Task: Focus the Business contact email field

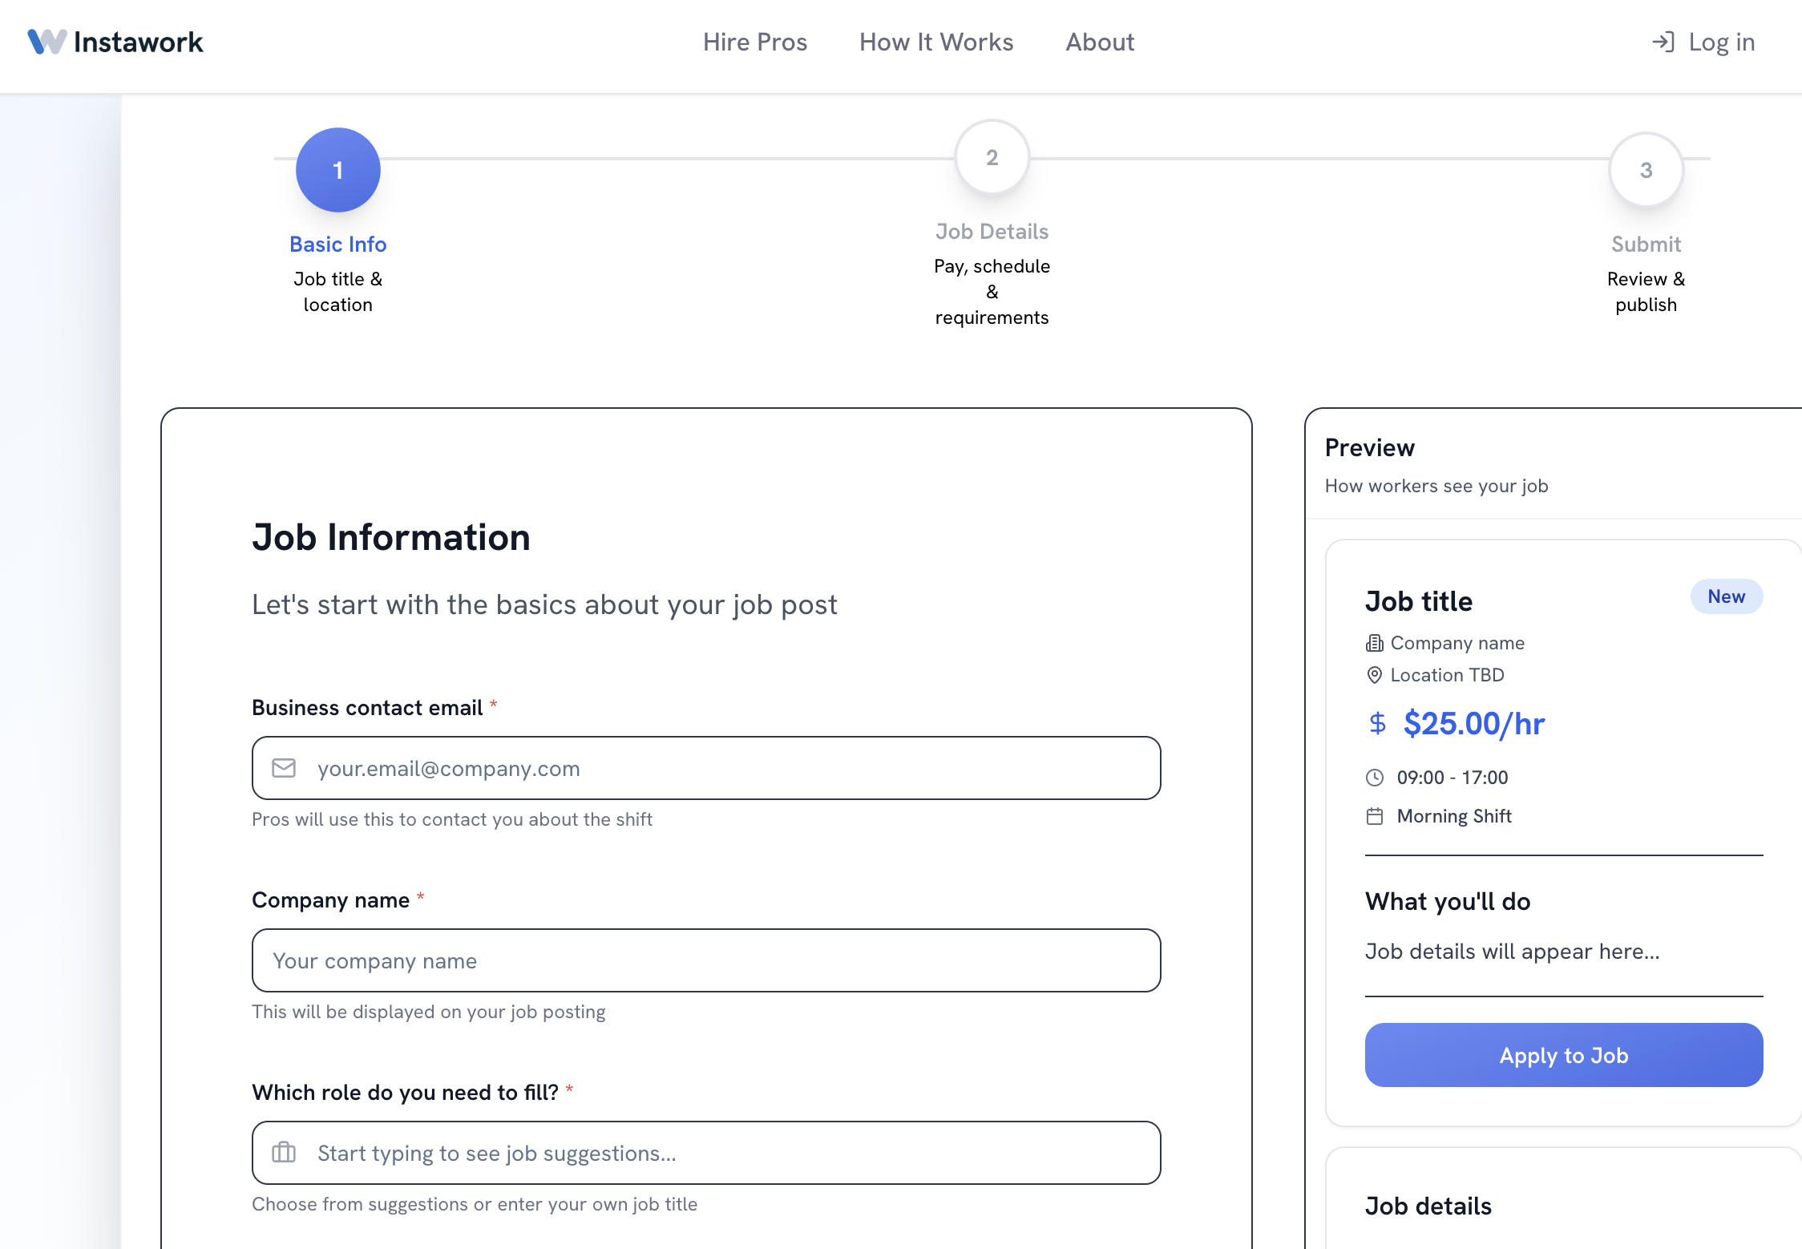Action: click(706, 768)
